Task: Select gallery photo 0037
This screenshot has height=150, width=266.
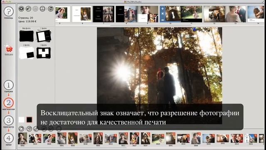Action: [x=145, y=138]
